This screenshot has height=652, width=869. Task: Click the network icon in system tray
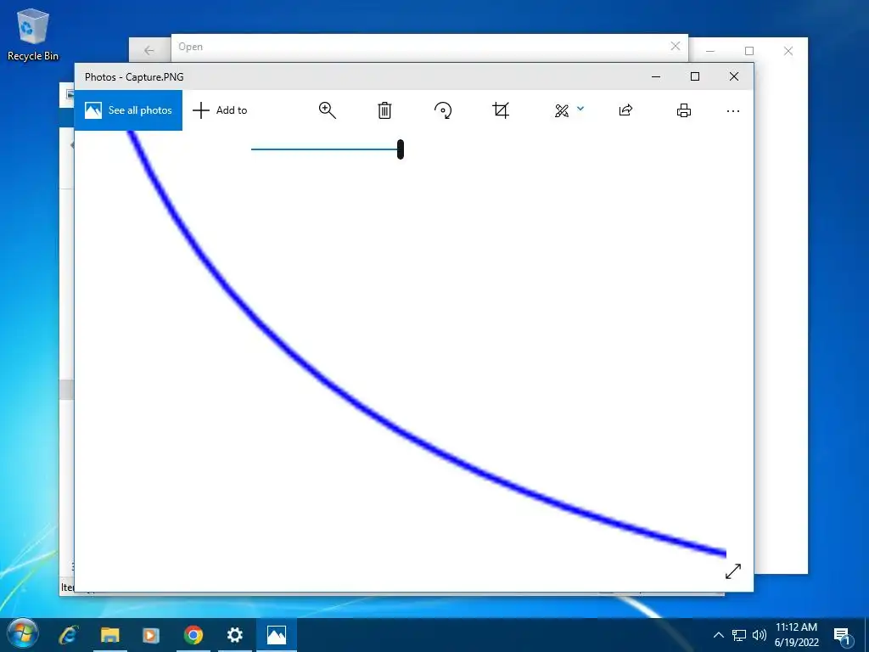point(739,635)
